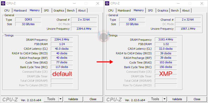Screen dimensions: 208x103
Task: Click the left tRCD value 40 clocks
Action: pyautogui.click(x=62, y=53)
